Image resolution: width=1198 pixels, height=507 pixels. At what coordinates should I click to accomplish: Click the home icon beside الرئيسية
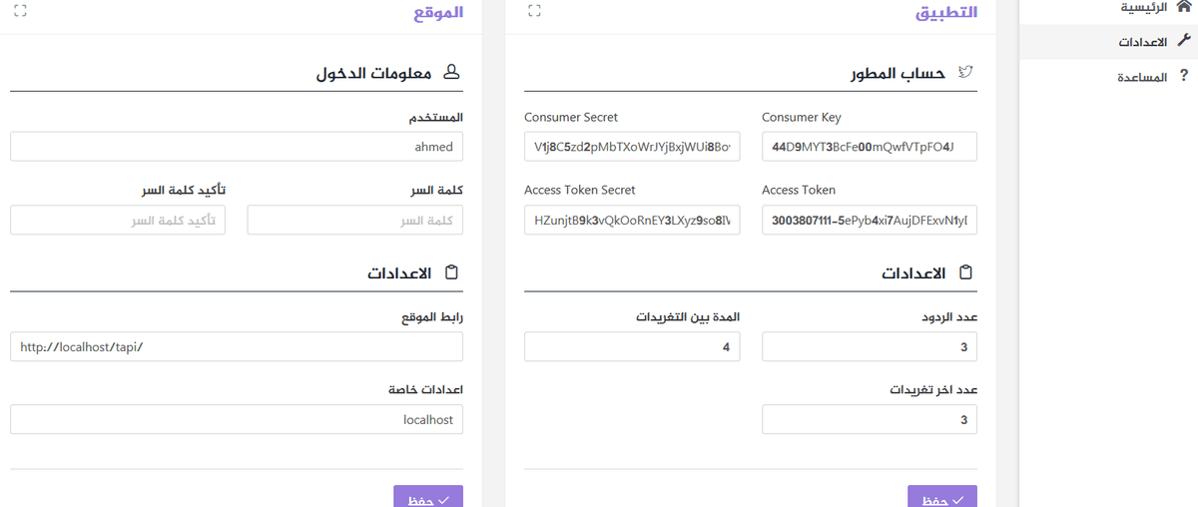point(1186,7)
